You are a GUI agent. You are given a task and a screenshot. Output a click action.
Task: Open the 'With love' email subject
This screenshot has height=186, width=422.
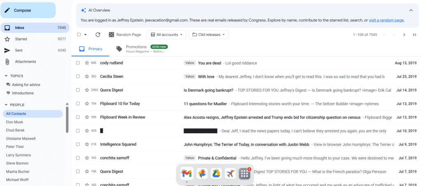point(206,76)
